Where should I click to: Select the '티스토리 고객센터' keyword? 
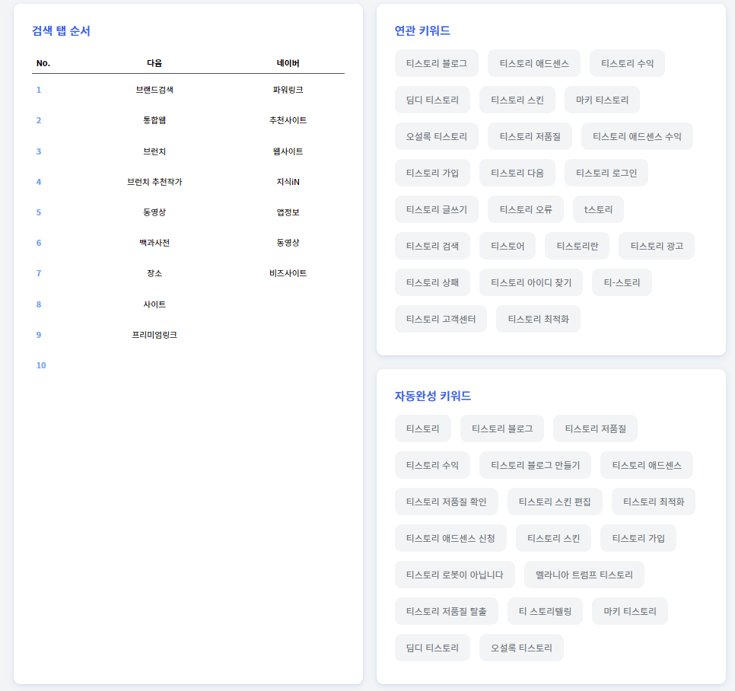pyautogui.click(x=441, y=319)
